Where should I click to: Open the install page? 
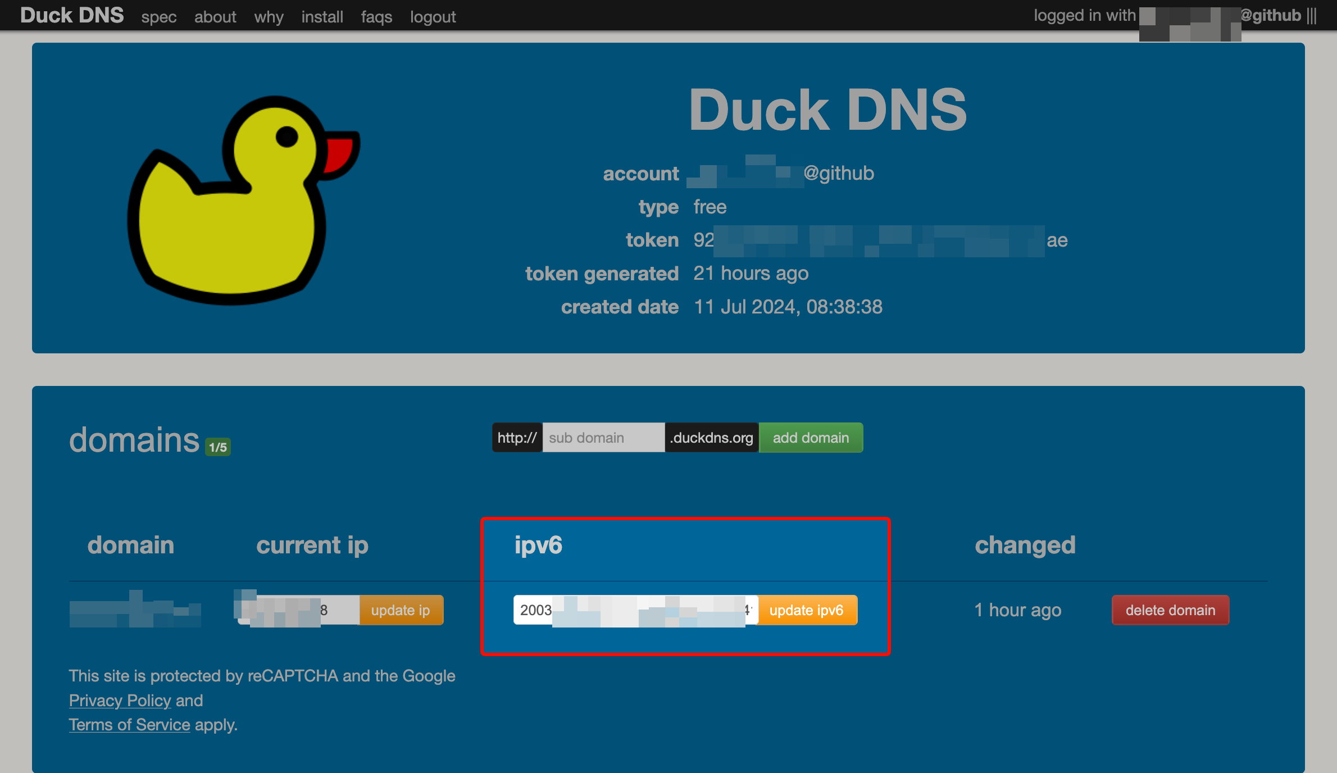point(322,17)
